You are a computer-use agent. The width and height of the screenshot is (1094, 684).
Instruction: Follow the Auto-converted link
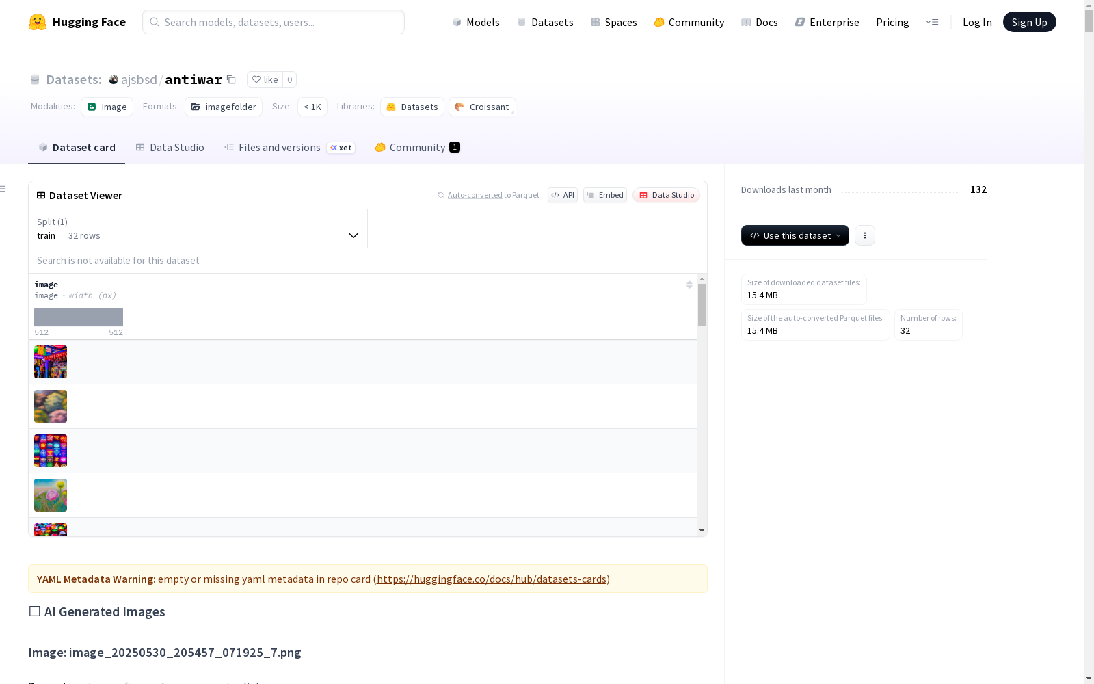[475, 195]
